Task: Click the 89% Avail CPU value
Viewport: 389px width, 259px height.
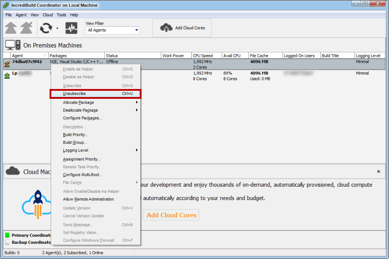Action: click(x=228, y=73)
